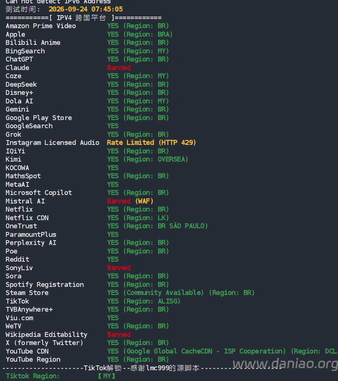This screenshot has width=338, height=381.
Task: Click the Wikipedia Editability Banned status
Action: click(x=119, y=334)
